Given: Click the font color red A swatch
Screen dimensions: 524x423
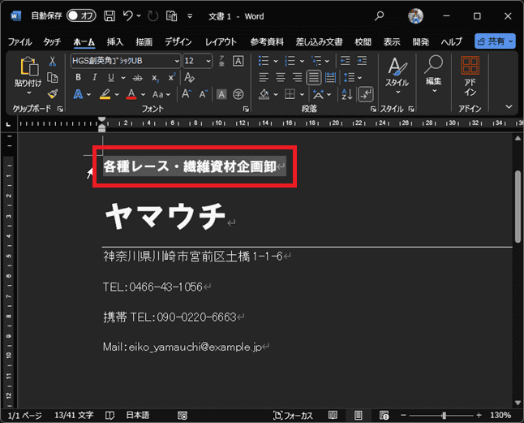Looking at the screenshot, I should pos(131,94).
